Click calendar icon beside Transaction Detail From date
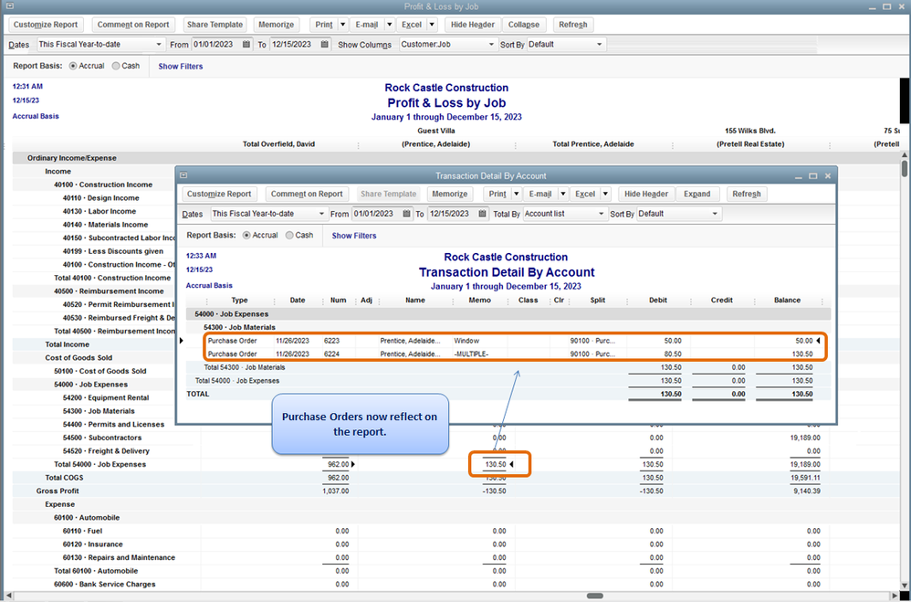The height and width of the screenshot is (602, 911). pos(406,214)
